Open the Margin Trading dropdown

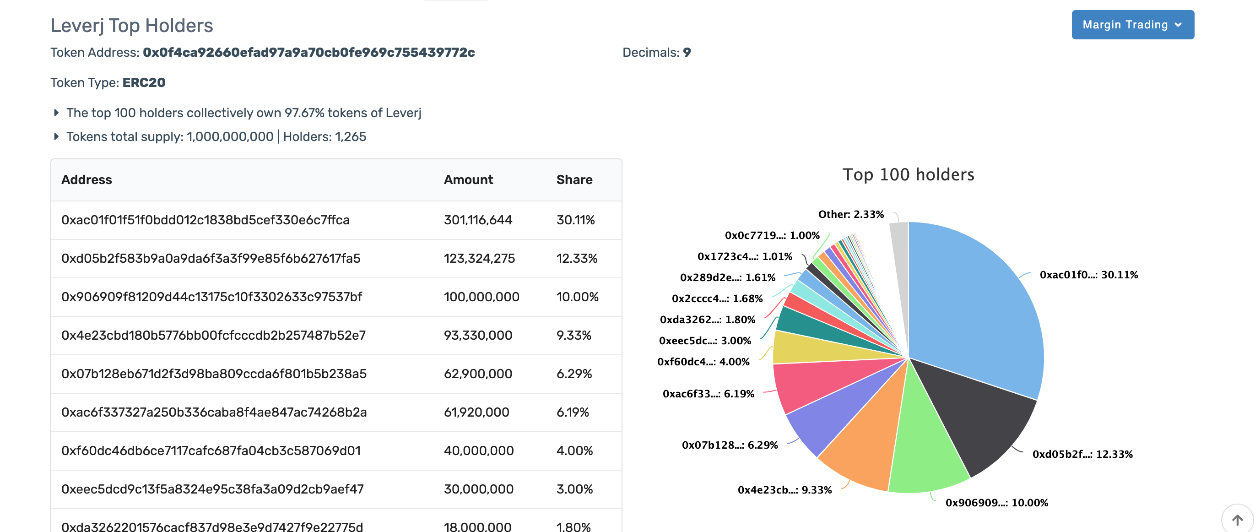tap(1132, 25)
